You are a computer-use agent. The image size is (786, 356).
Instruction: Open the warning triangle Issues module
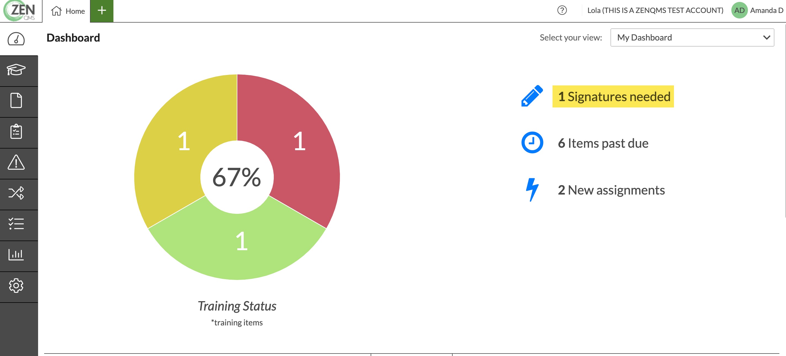[16, 162]
